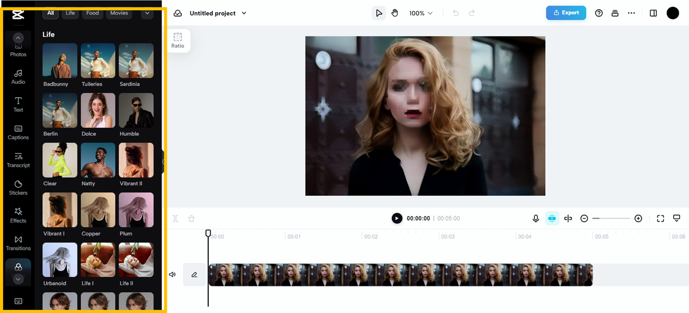Open the Untitled project name dropdown

click(217, 13)
